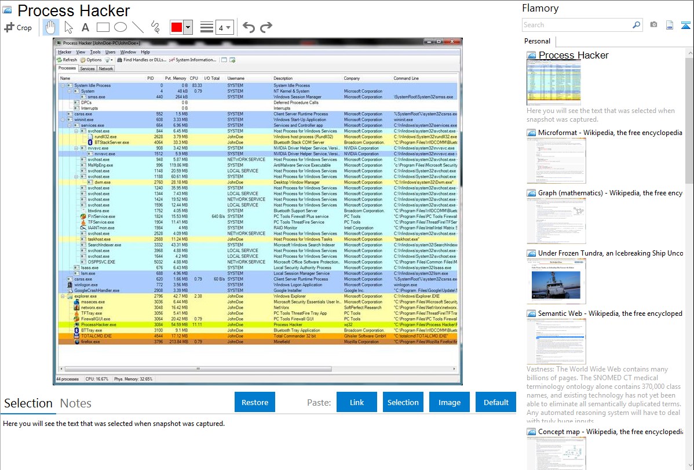Focus the Flamory search field
This screenshot has height=470, width=694.
point(576,25)
